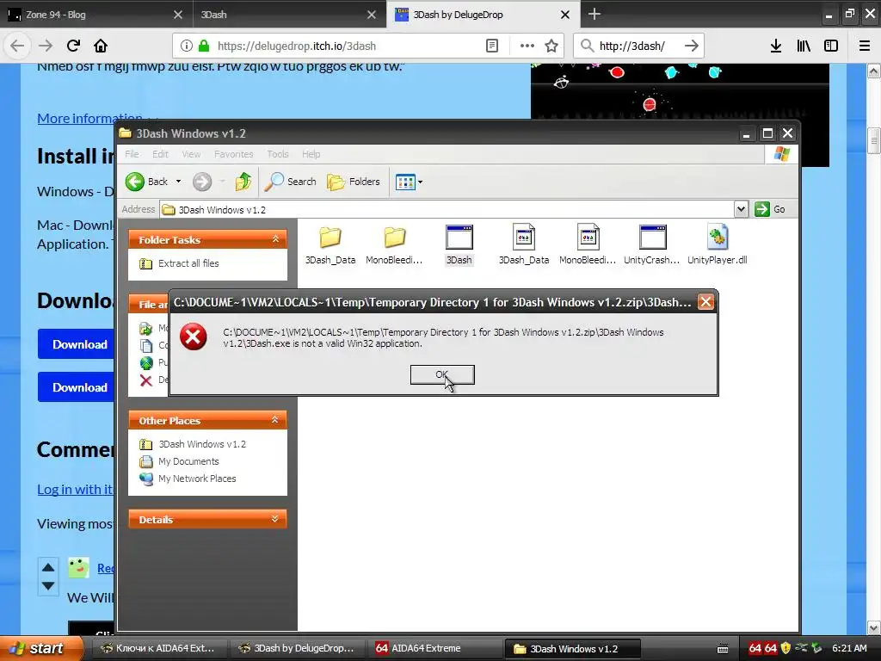Switch to AIDA64 Extreme taskbar item

(435, 649)
